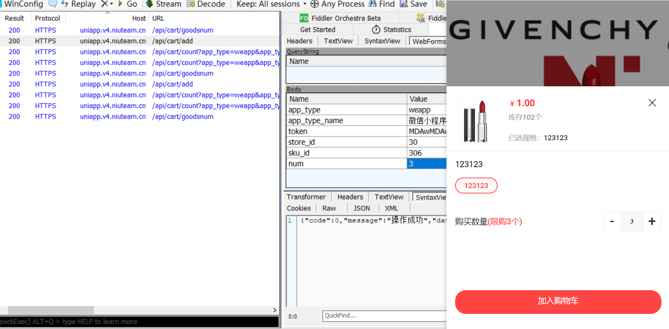Focus the QuickExec command line

pos(140,322)
